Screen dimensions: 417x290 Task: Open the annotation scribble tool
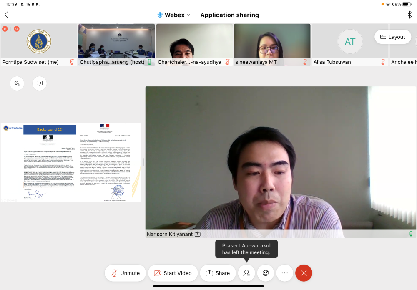17,83
